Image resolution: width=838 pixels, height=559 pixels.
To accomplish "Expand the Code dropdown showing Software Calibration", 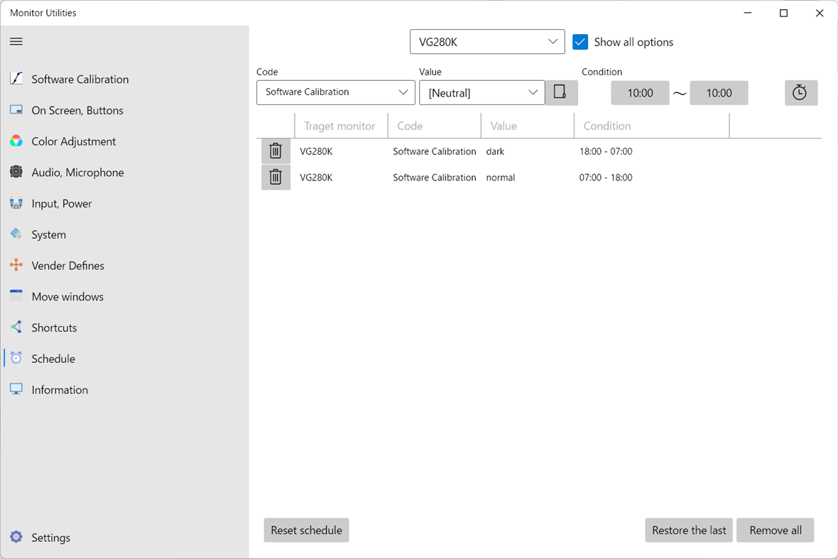I will (335, 92).
